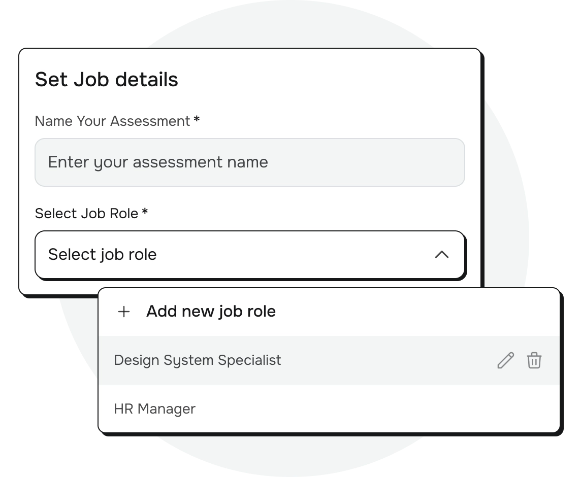Delete Design System Specialist using trash icon
The height and width of the screenshot is (477, 581).
pyautogui.click(x=534, y=360)
